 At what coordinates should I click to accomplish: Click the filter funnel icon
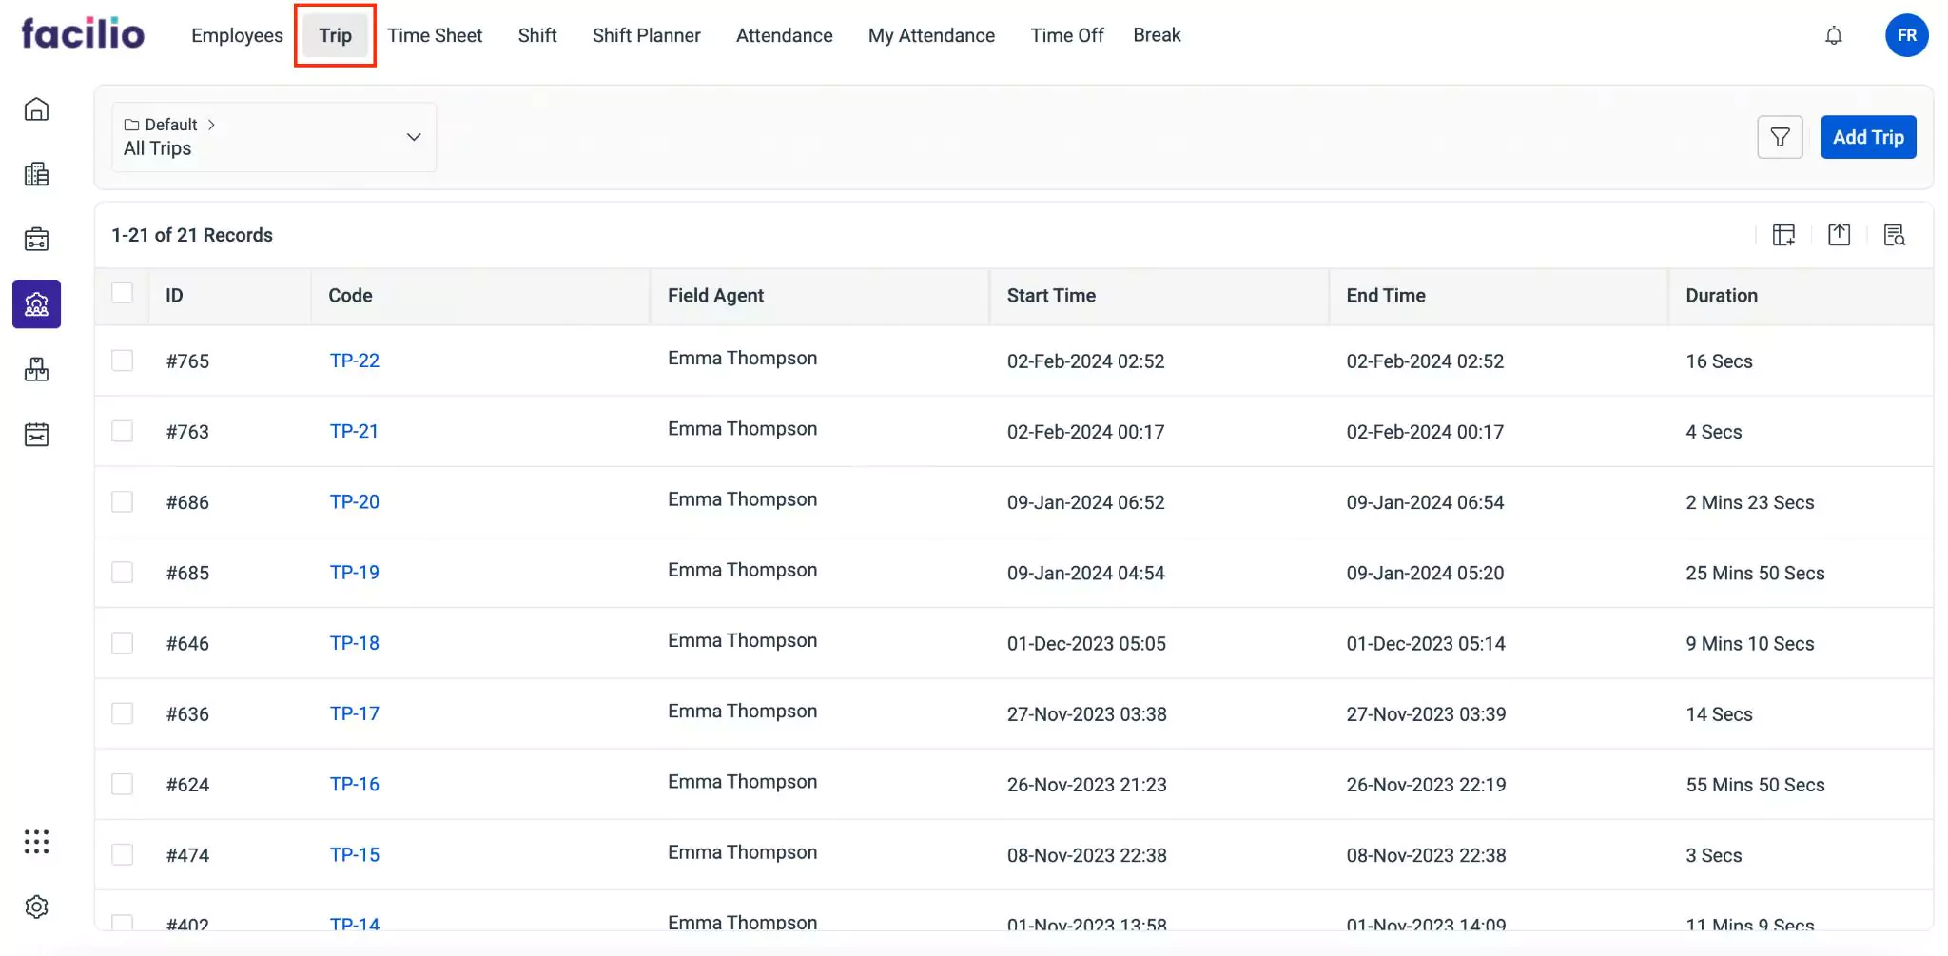tap(1780, 138)
